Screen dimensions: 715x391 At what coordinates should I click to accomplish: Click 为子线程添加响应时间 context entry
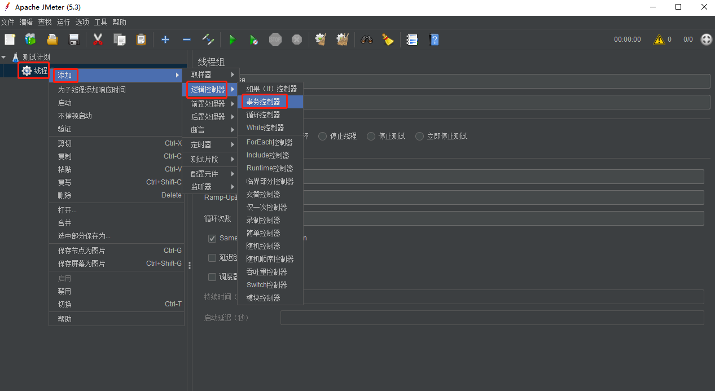click(x=117, y=90)
